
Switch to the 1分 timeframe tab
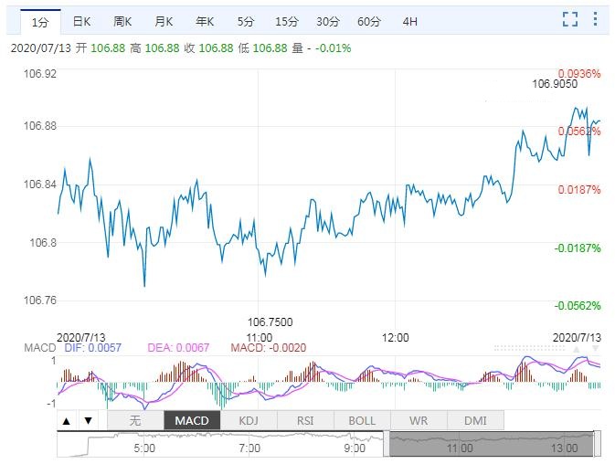pos(39,20)
